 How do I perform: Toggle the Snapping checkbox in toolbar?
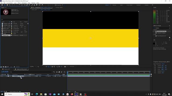56,5
